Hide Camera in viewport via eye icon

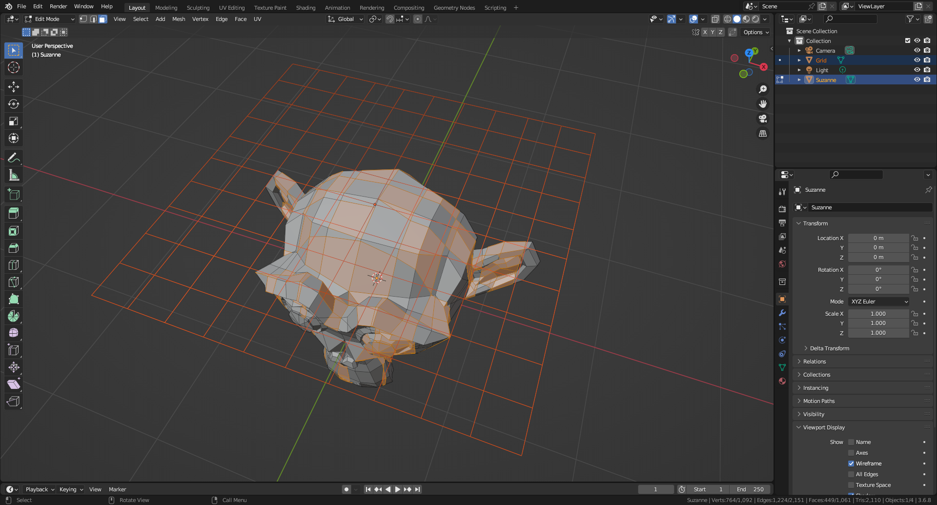[x=917, y=50]
